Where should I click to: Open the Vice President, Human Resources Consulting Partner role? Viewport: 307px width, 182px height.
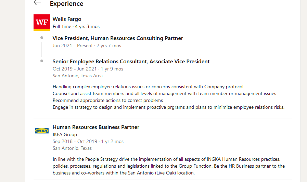118,38
